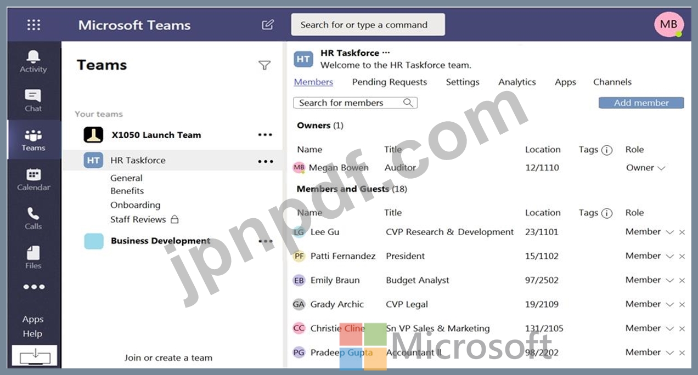
Task: Click the Add member button
Action: click(x=641, y=103)
